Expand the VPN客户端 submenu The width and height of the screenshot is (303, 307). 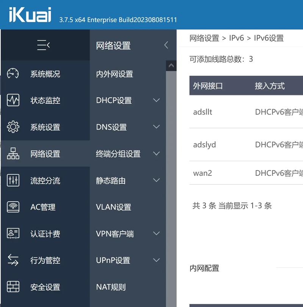(x=156, y=234)
